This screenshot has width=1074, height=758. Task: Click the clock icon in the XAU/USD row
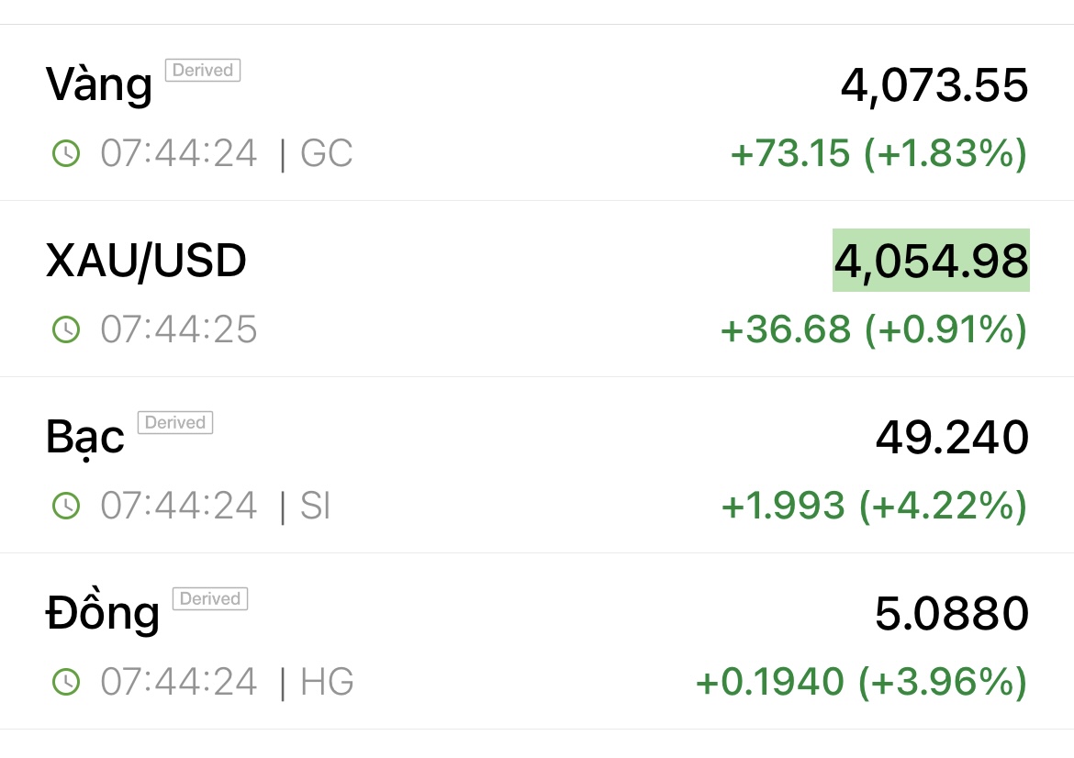pyautogui.click(x=66, y=329)
